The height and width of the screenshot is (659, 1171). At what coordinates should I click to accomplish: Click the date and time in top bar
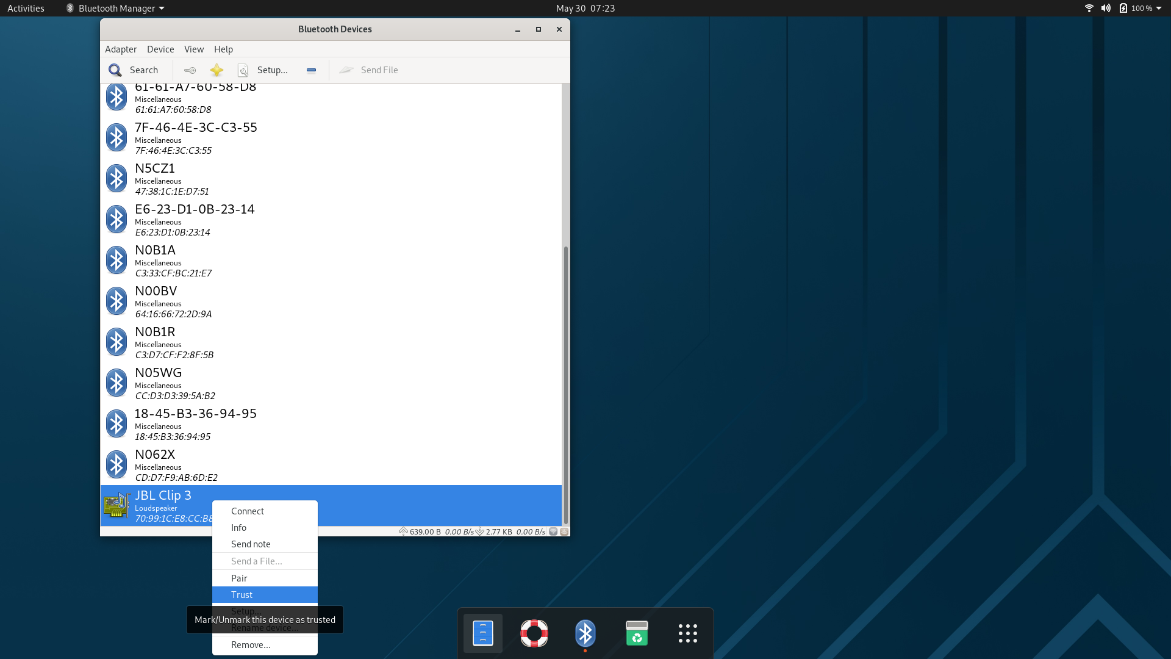coord(585,9)
